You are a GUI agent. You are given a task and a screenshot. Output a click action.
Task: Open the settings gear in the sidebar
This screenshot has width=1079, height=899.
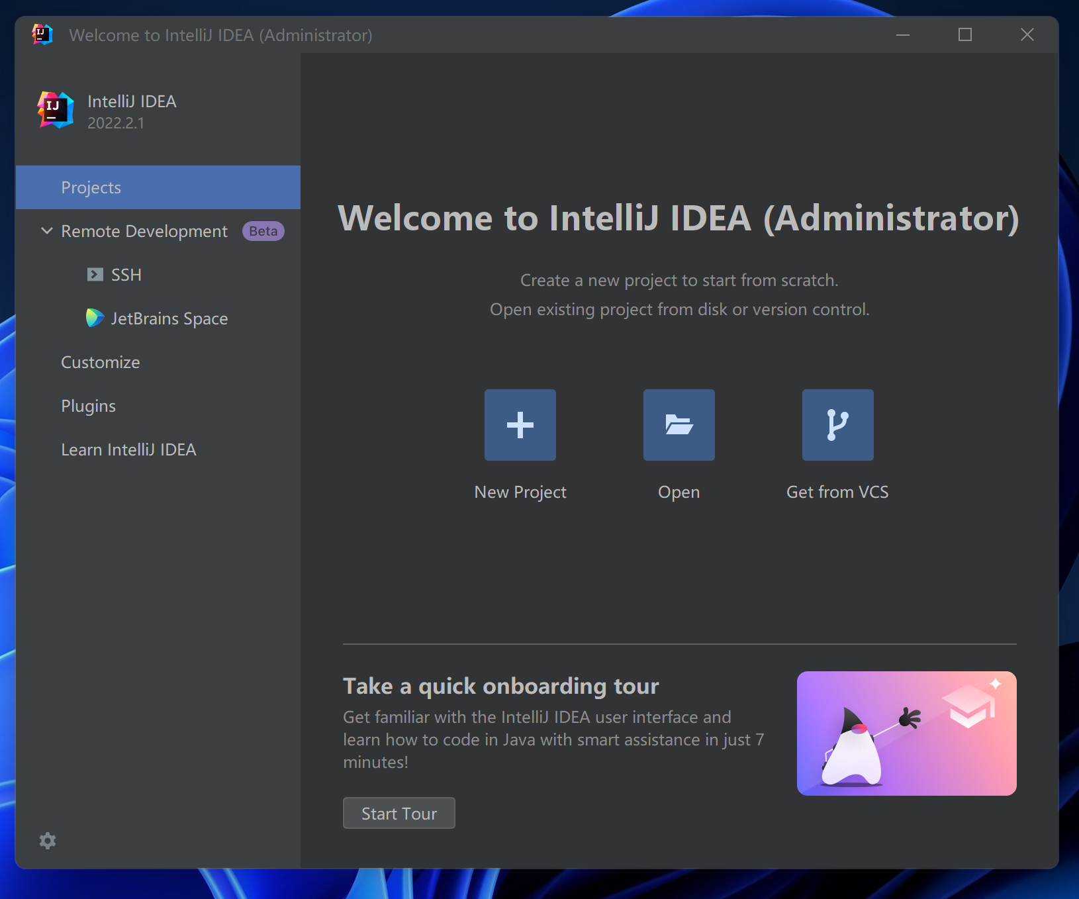click(48, 841)
